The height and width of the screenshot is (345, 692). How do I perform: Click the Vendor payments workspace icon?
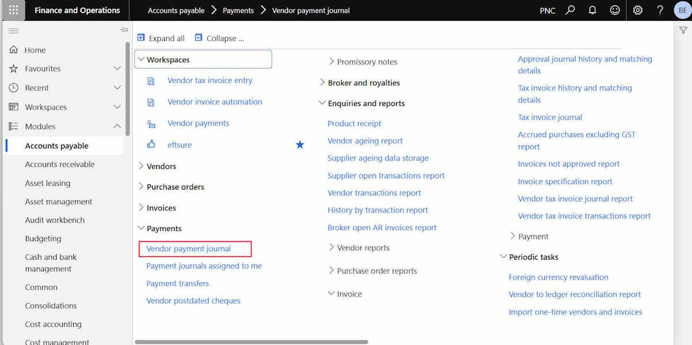pyautogui.click(x=151, y=124)
